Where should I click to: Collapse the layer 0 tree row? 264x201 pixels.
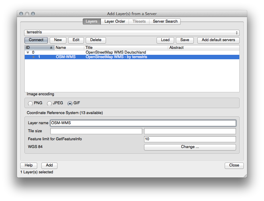28,52
